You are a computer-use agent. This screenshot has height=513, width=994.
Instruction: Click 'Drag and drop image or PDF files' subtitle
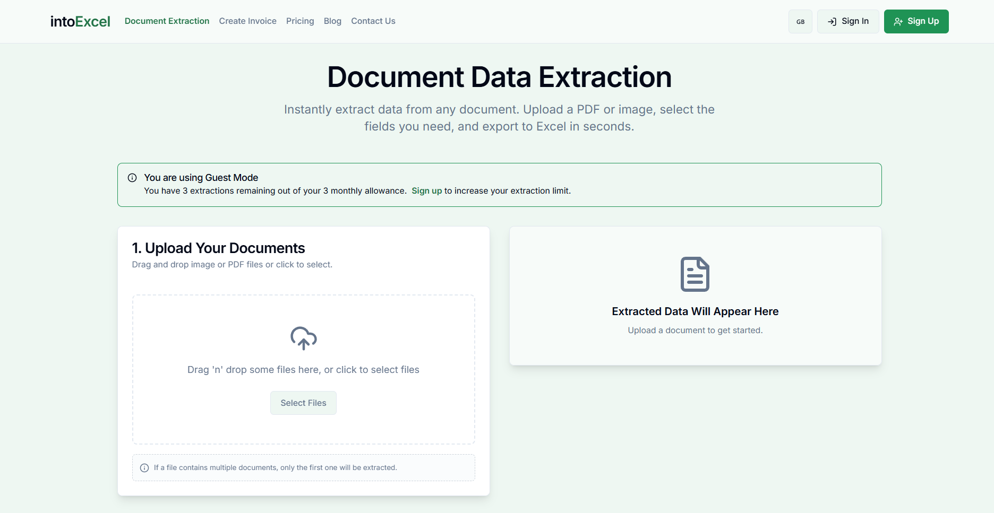point(232,265)
